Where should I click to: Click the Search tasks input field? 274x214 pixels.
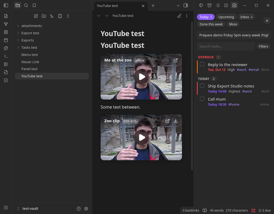[226, 47]
